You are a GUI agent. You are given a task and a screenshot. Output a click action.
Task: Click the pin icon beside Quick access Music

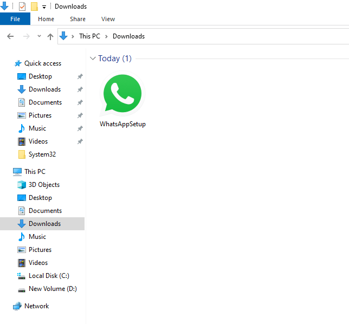click(x=80, y=128)
